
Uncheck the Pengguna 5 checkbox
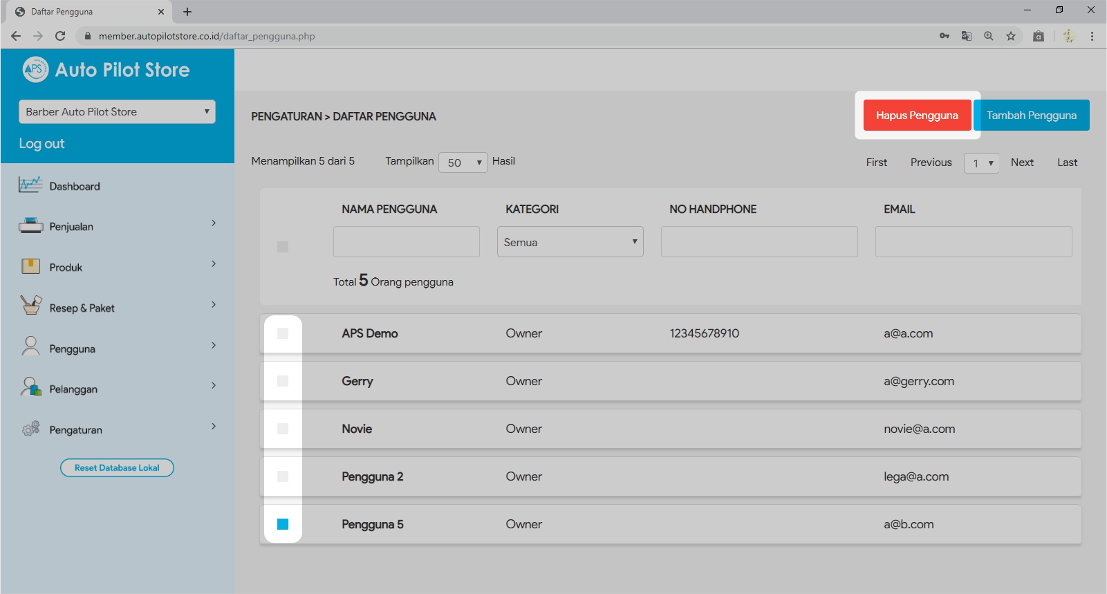coord(283,524)
